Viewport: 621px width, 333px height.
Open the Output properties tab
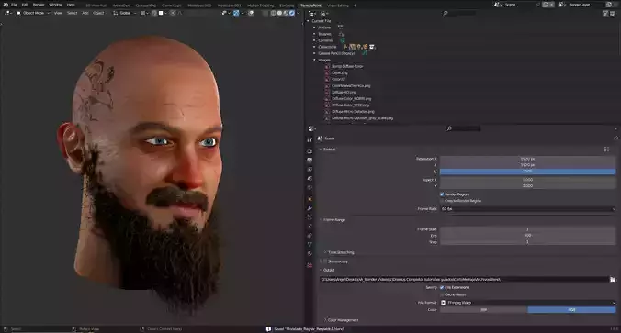[x=310, y=161]
